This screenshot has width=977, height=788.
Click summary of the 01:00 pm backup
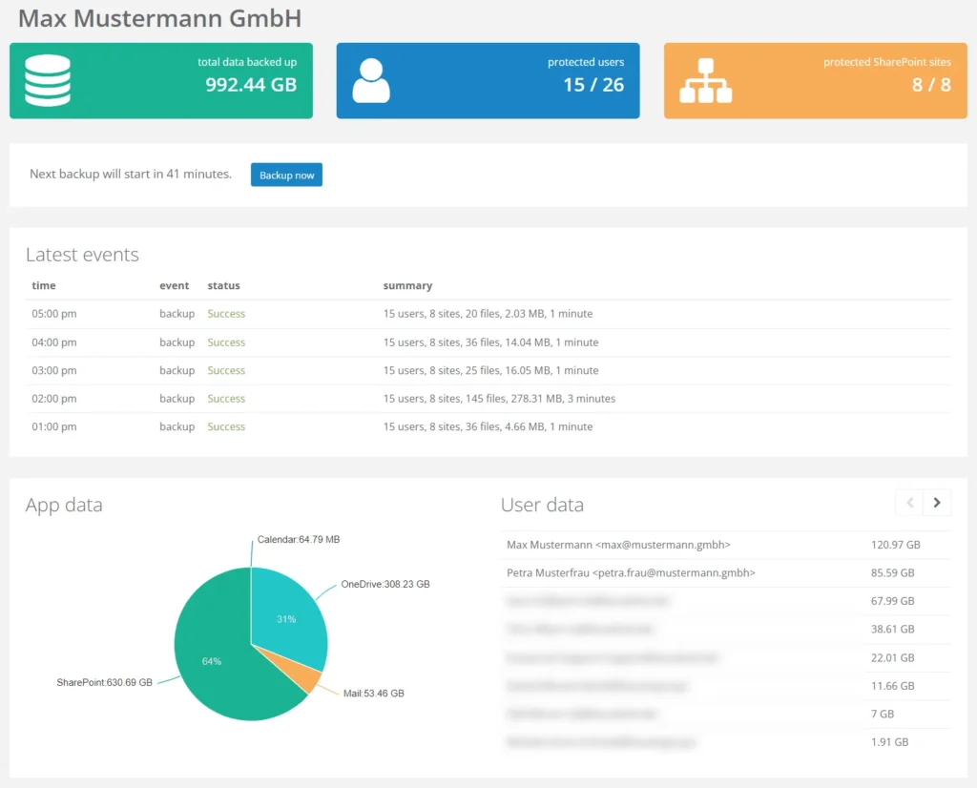[x=488, y=426]
